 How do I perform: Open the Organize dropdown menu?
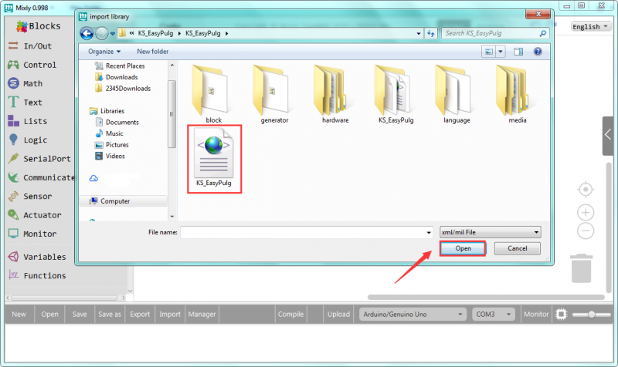coord(104,52)
